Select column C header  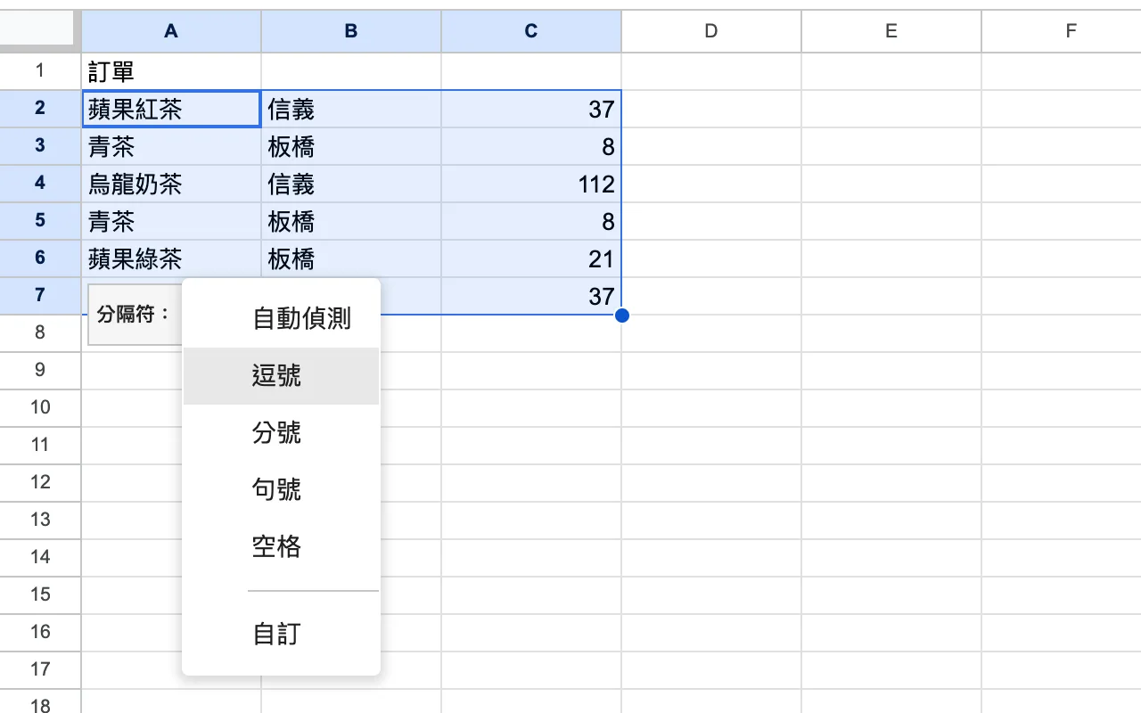(531, 31)
